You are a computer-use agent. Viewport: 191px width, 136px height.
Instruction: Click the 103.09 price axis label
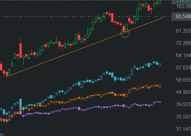[182, 6]
